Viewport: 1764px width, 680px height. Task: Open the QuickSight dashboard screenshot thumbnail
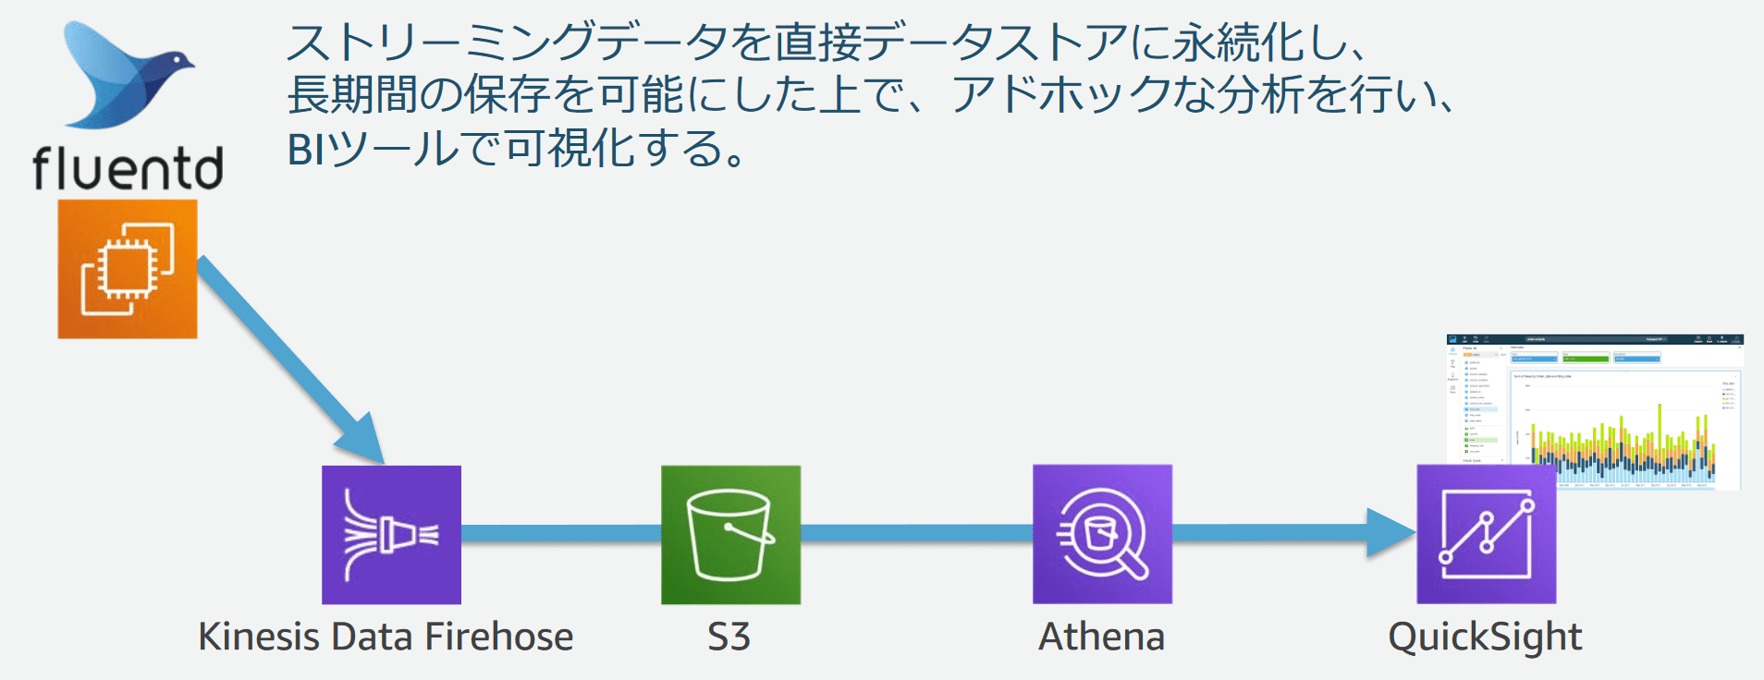click(x=1594, y=411)
